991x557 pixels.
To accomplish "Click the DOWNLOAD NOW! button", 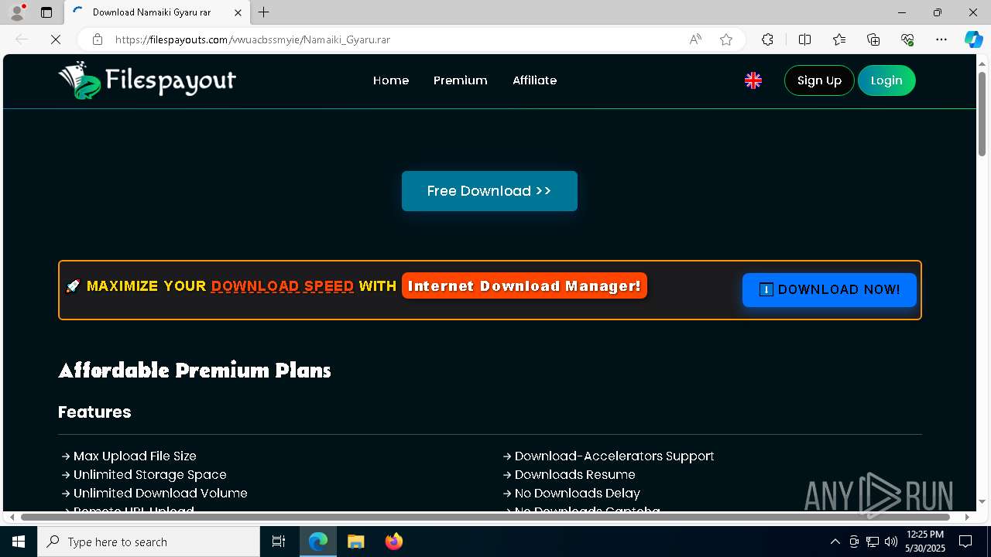I will point(829,290).
